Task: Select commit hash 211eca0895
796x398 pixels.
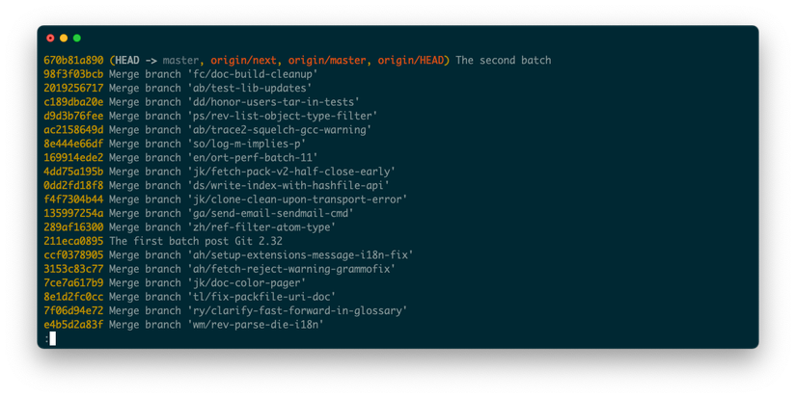Action: click(x=73, y=241)
